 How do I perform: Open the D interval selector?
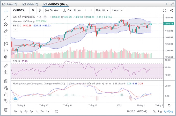click(33, 10)
